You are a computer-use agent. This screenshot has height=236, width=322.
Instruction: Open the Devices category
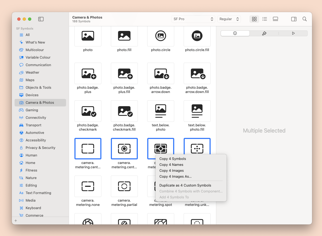(40, 95)
